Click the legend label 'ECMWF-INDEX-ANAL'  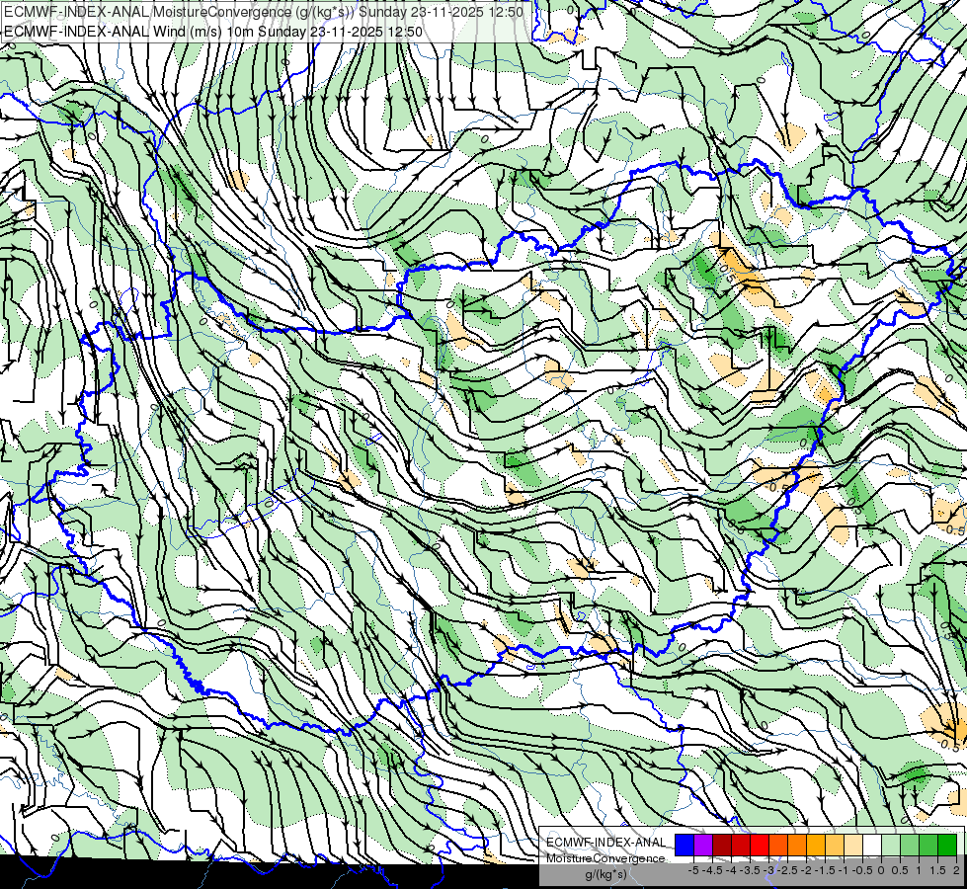tap(606, 843)
